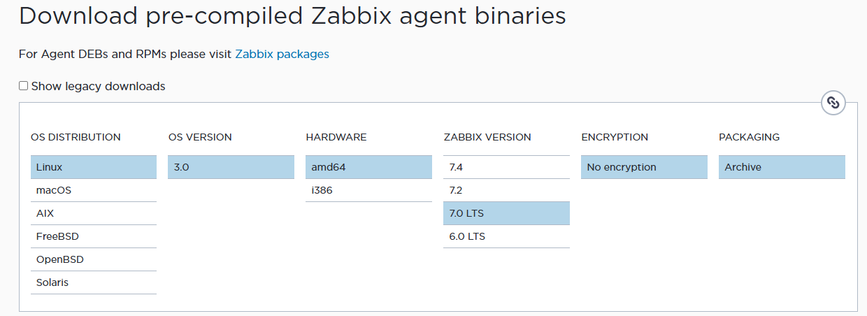Select Linux OS distribution

94,167
